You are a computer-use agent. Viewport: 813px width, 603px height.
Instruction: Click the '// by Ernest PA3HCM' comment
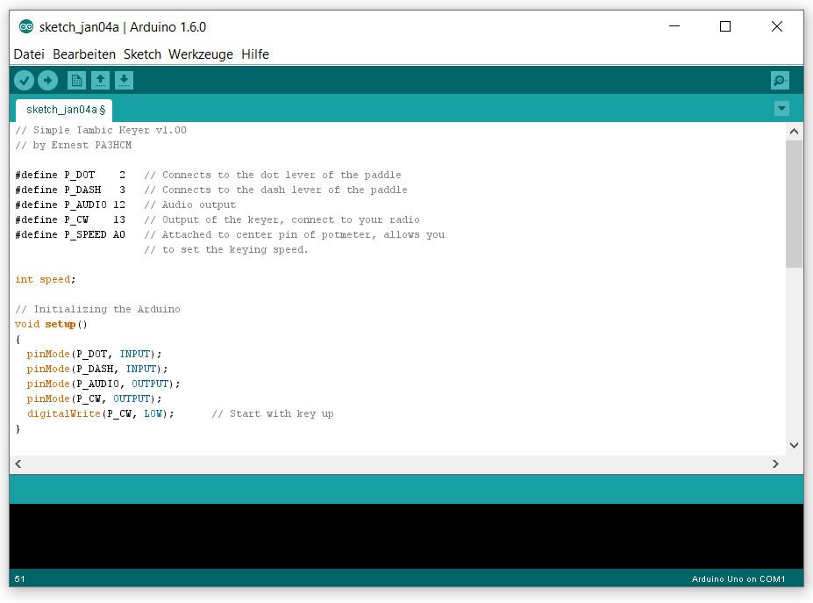(x=73, y=146)
